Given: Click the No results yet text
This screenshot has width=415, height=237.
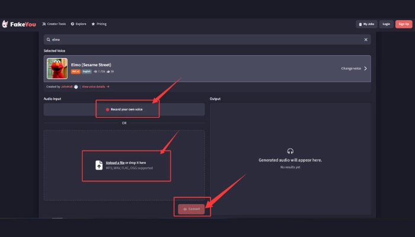Looking at the screenshot, I should [x=290, y=167].
